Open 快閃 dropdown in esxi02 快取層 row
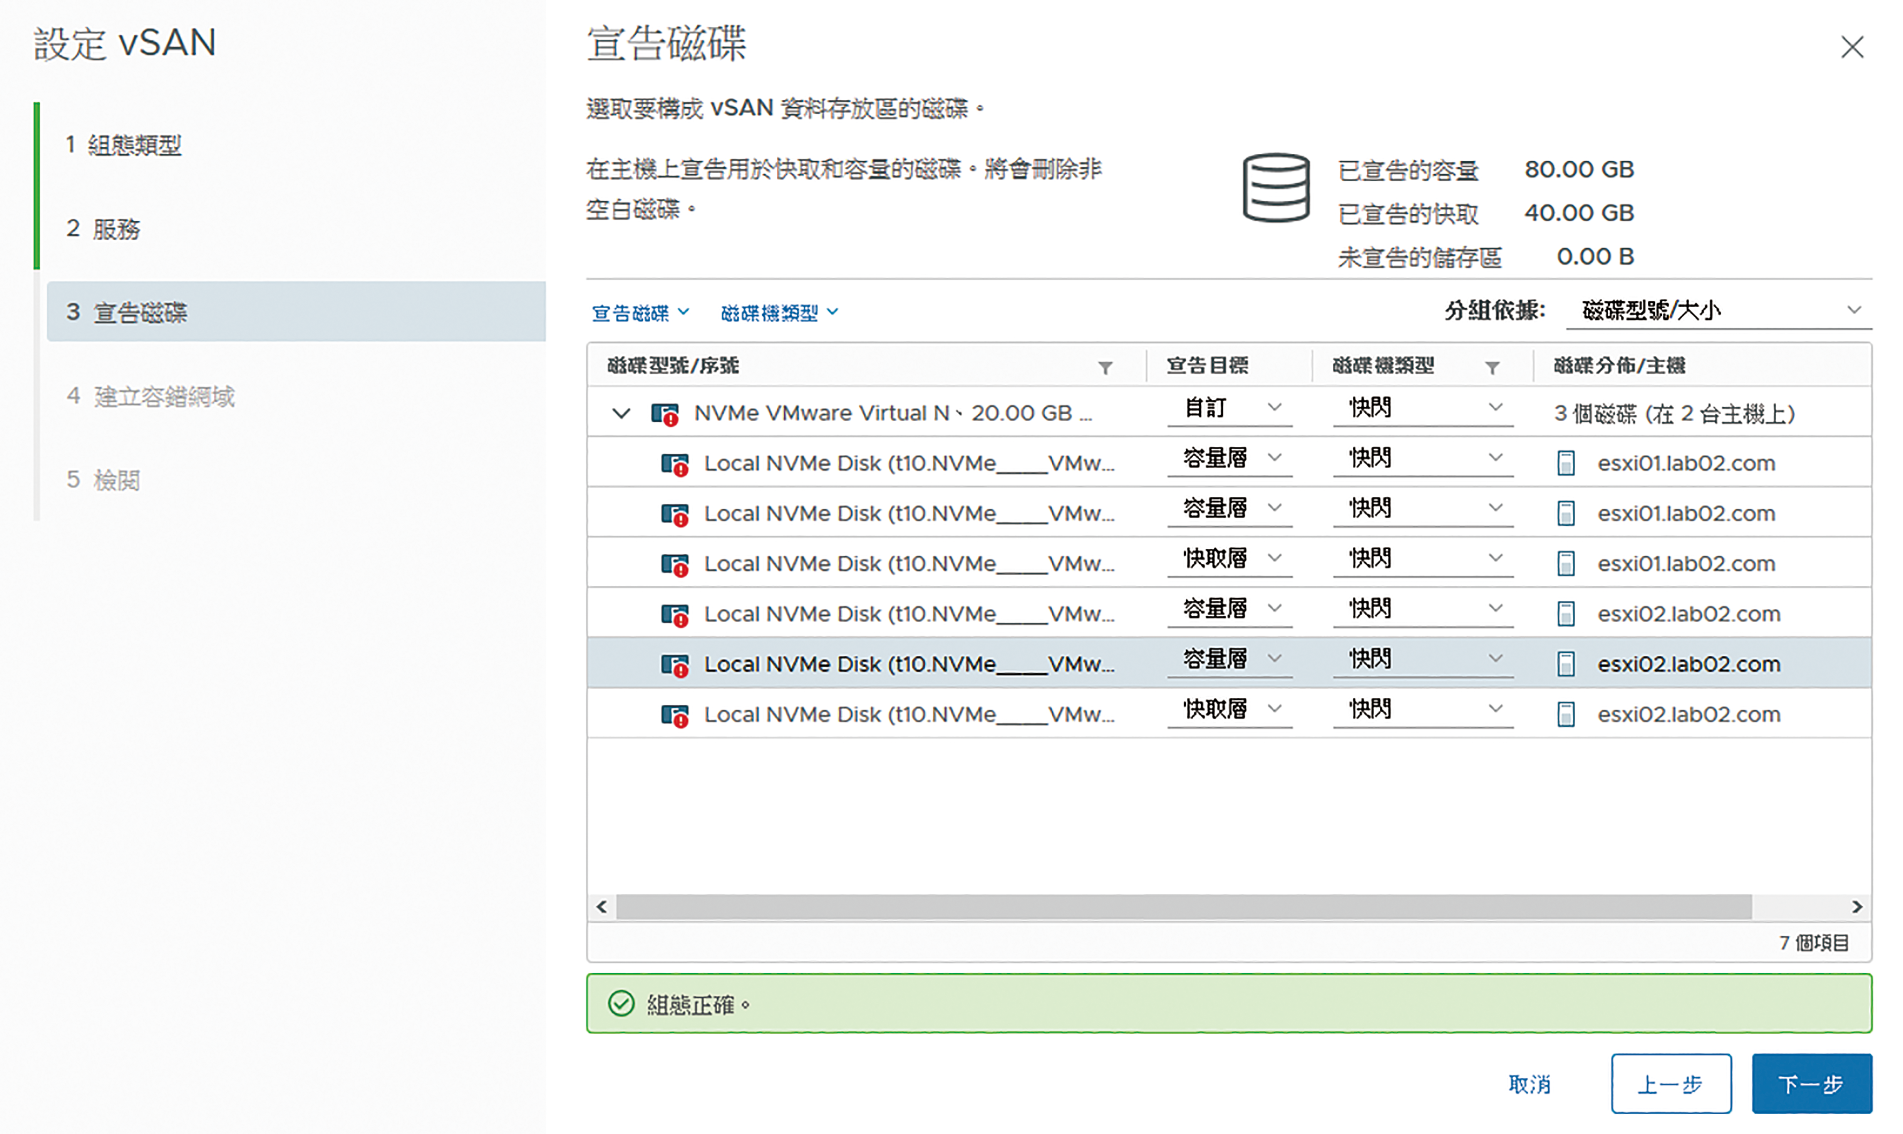Viewport: 1903px width, 1134px height. [1423, 710]
